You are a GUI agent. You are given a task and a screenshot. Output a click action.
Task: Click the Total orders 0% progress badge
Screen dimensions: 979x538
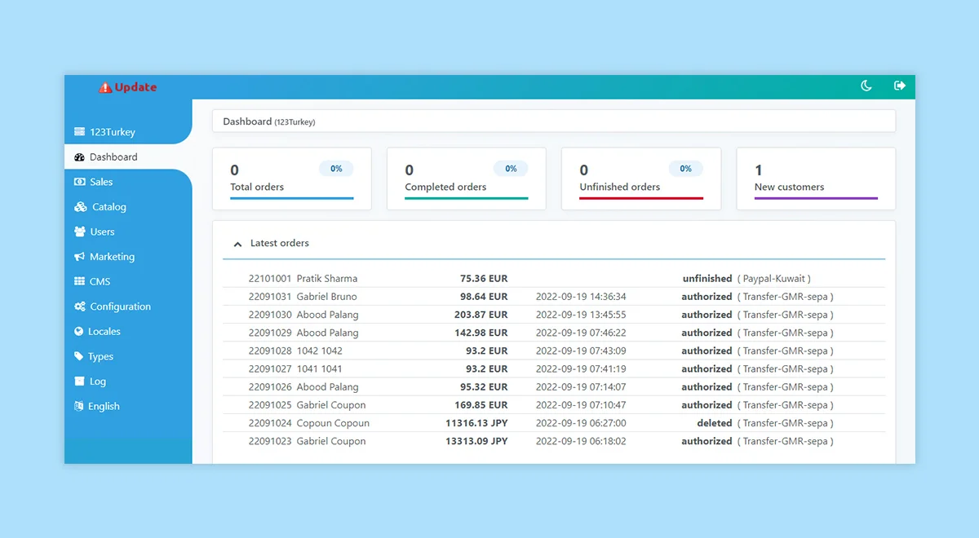pos(336,169)
